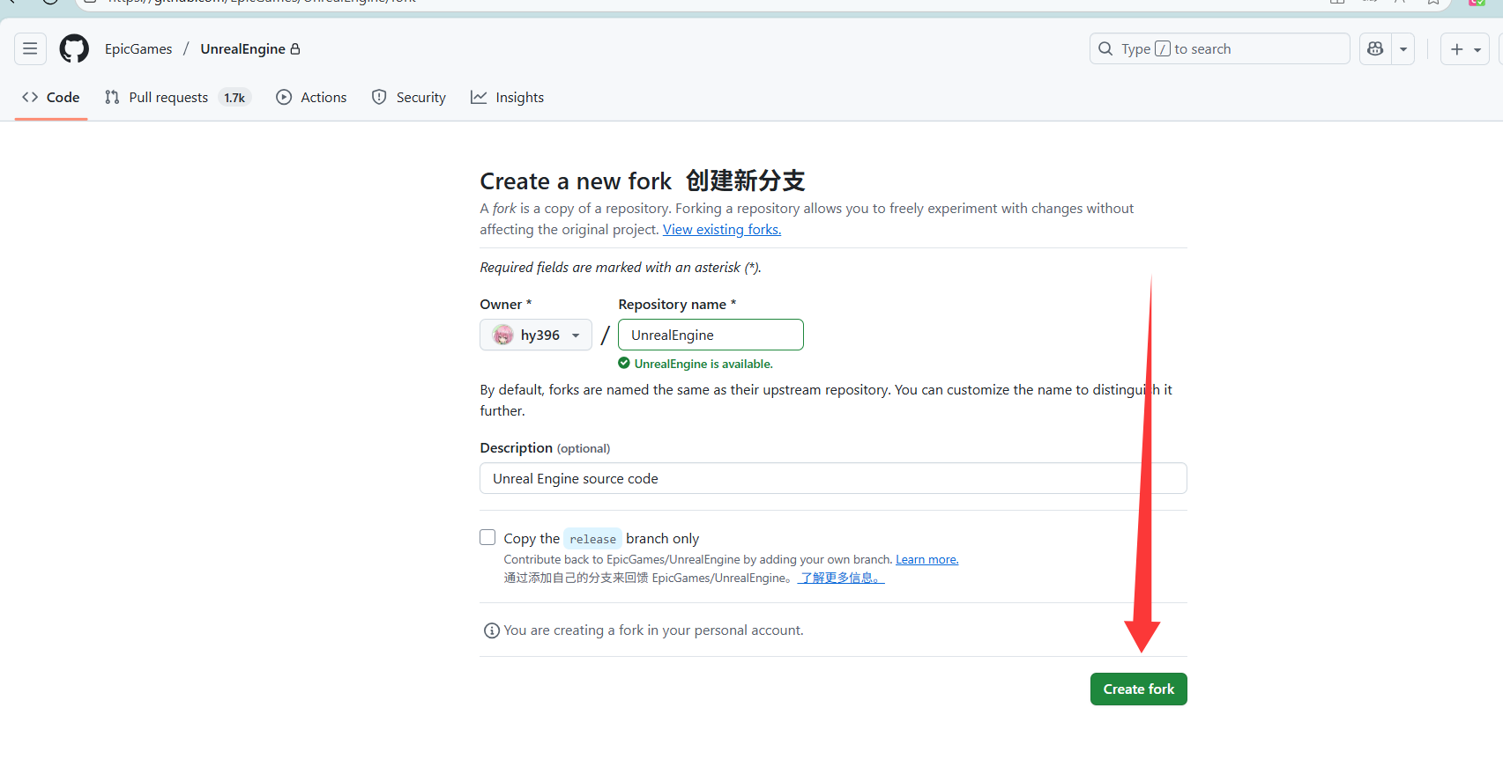Screen dimensions: 1503x774
Task: Click the Code brackets icon
Action: coord(30,98)
